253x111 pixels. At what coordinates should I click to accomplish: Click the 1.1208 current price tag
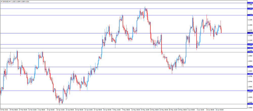pos(250,33)
